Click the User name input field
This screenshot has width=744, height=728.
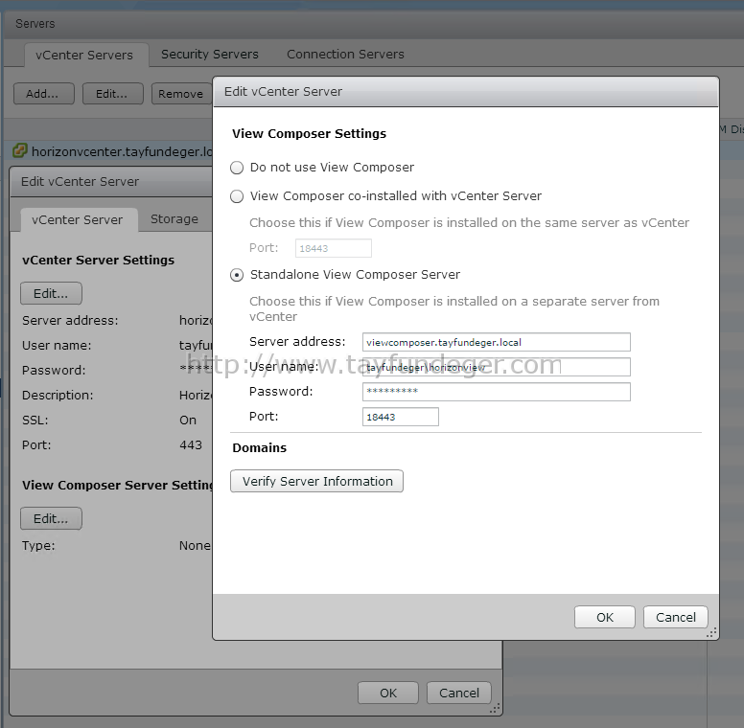497,367
